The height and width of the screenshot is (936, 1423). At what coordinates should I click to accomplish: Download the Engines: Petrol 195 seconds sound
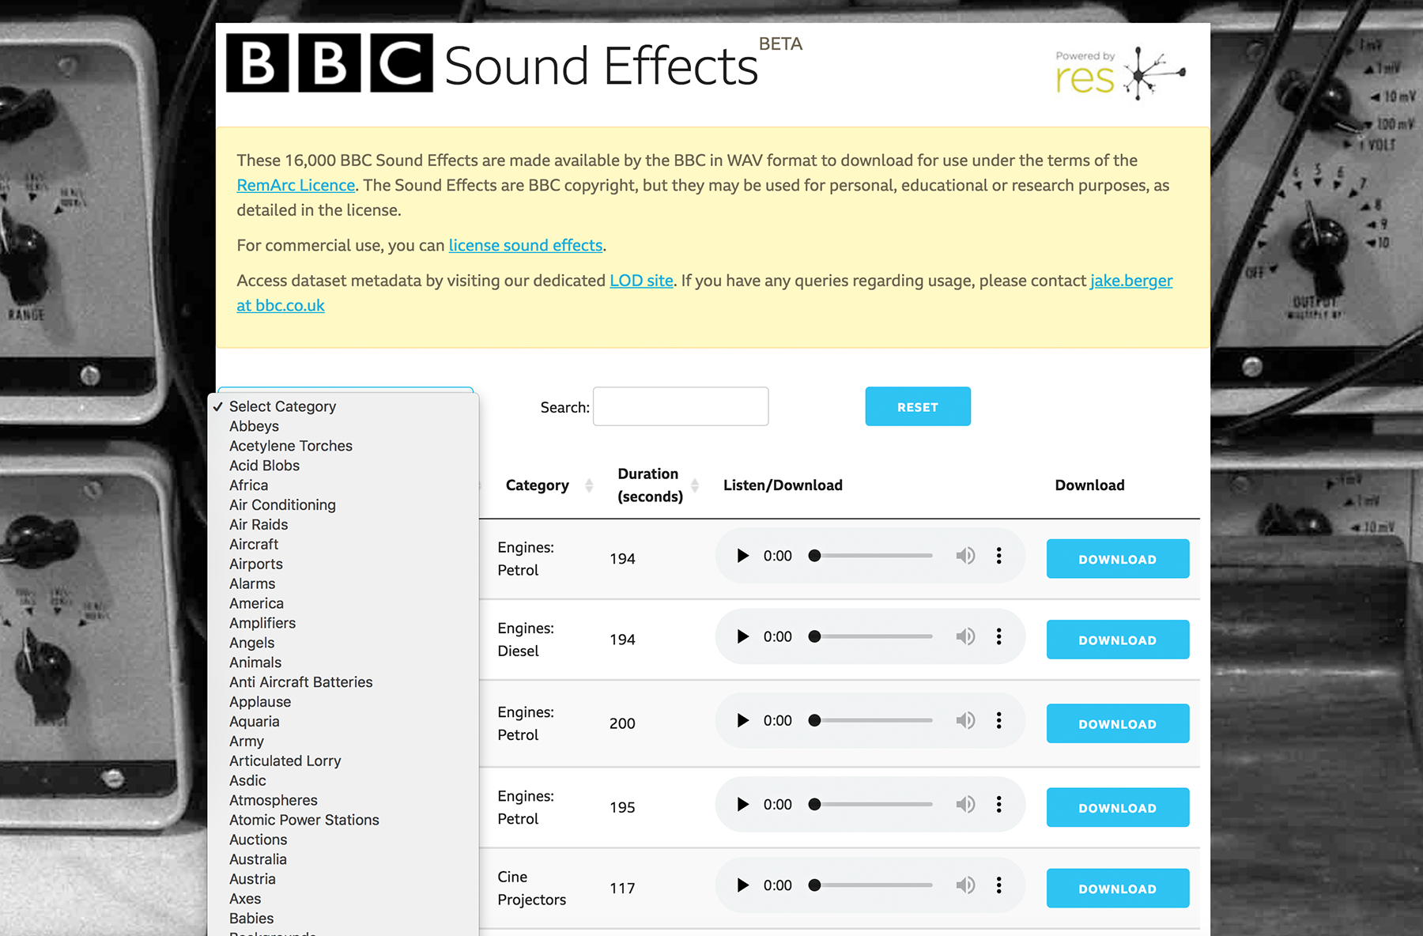[1118, 807]
